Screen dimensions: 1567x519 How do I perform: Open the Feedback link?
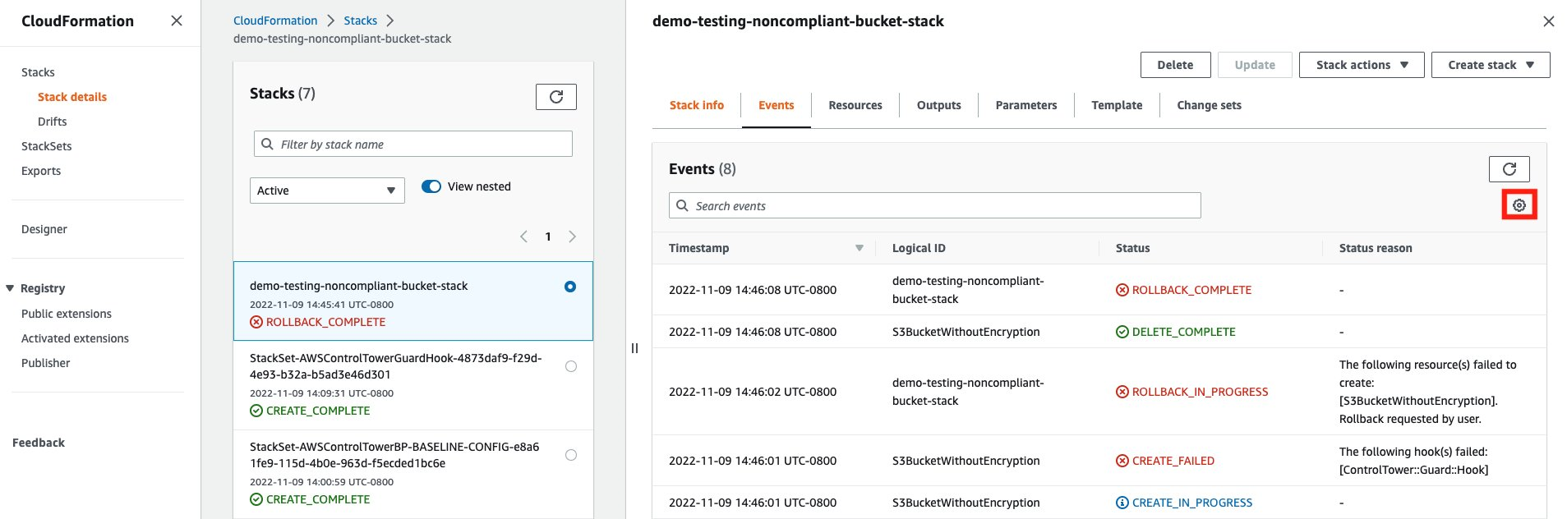[39, 443]
